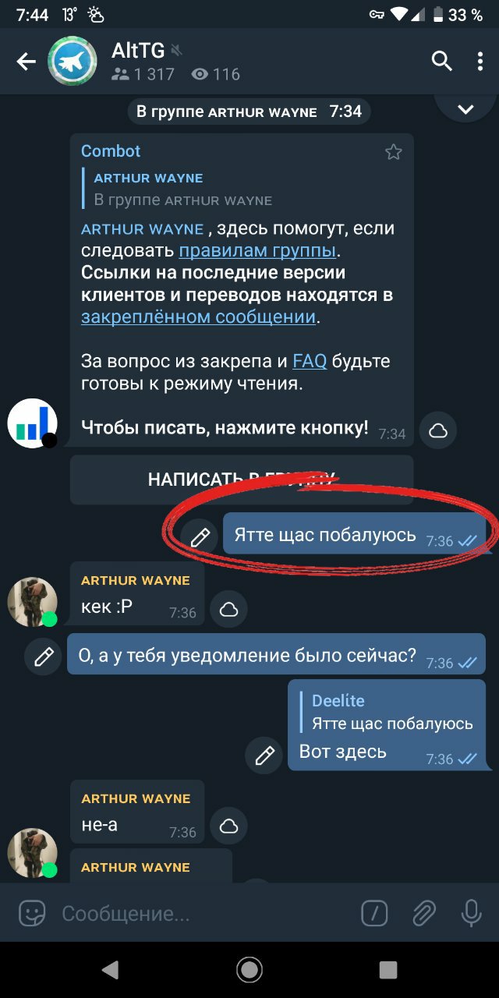The image size is (499, 998).
Task: Tap cloud icon beside "кек :P" message
Action: pyautogui.click(x=228, y=610)
